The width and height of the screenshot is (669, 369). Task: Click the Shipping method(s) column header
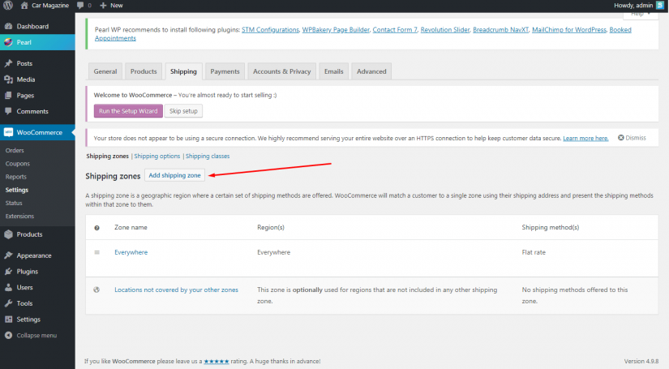point(551,227)
